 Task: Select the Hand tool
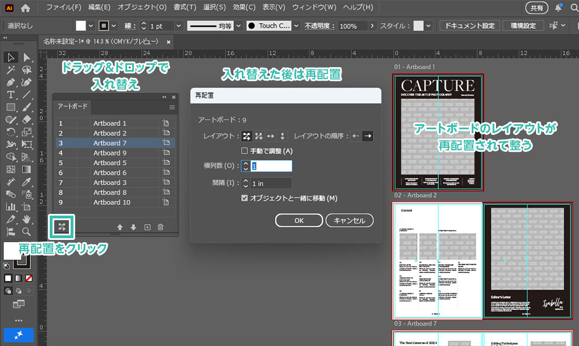pyautogui.click(x=27, y=219)
